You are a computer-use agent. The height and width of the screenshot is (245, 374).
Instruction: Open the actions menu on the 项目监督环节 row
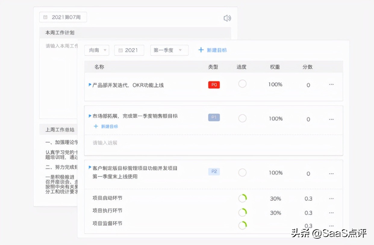click(331, 225)
